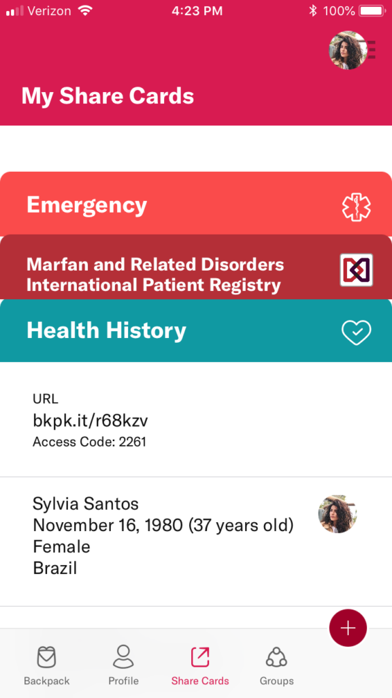
Task: Tap the Marfan registry logo icon
Action: [357, 270]
